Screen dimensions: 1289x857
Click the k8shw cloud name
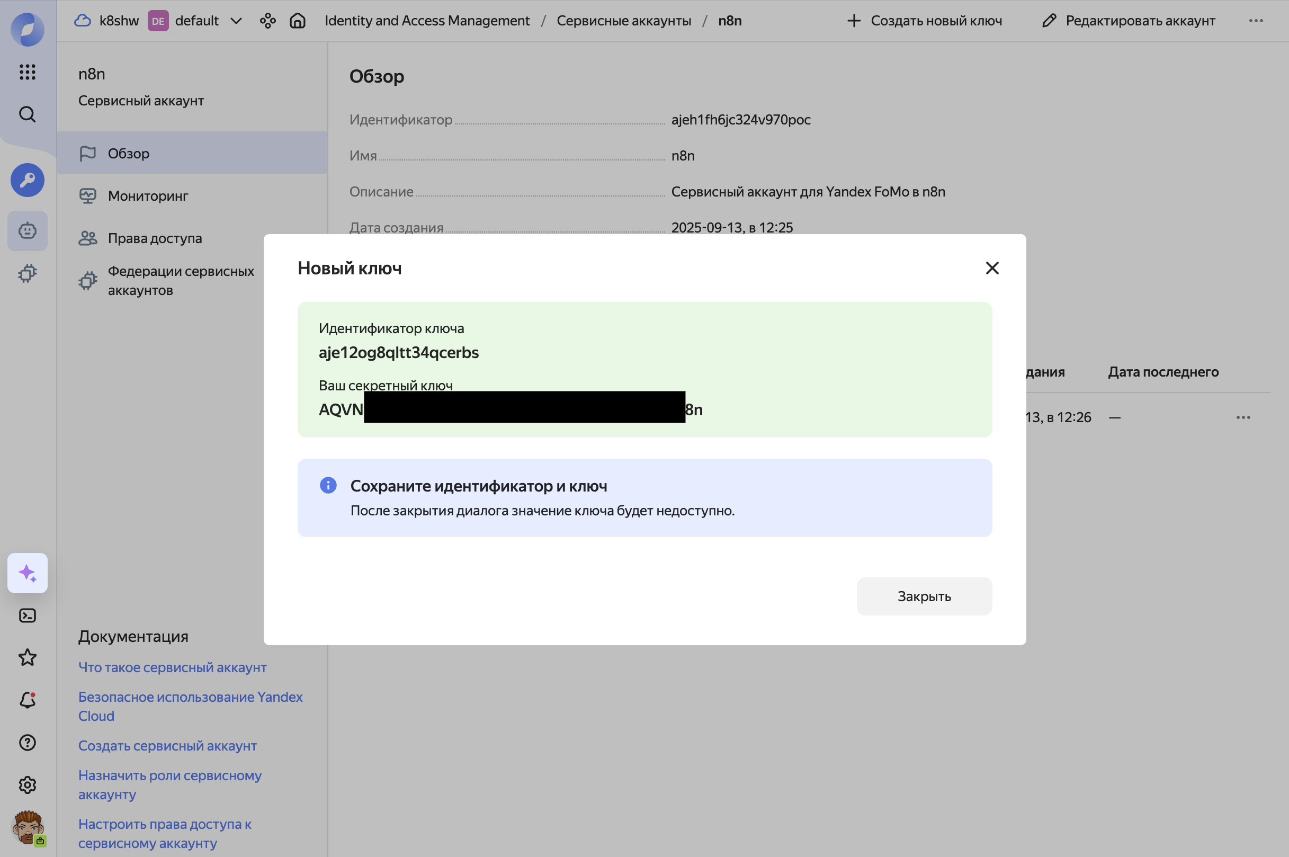click(x=119, y=21)
